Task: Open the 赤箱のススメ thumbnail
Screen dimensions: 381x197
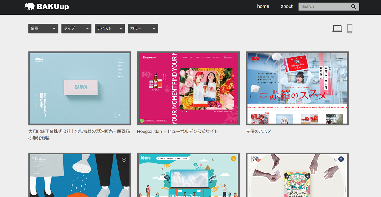Action: tap(297, 88)
